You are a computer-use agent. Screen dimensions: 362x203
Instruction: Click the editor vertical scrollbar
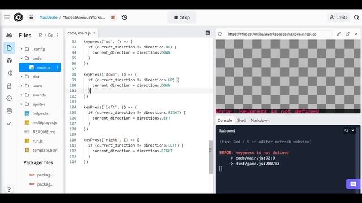coord(211,157)
